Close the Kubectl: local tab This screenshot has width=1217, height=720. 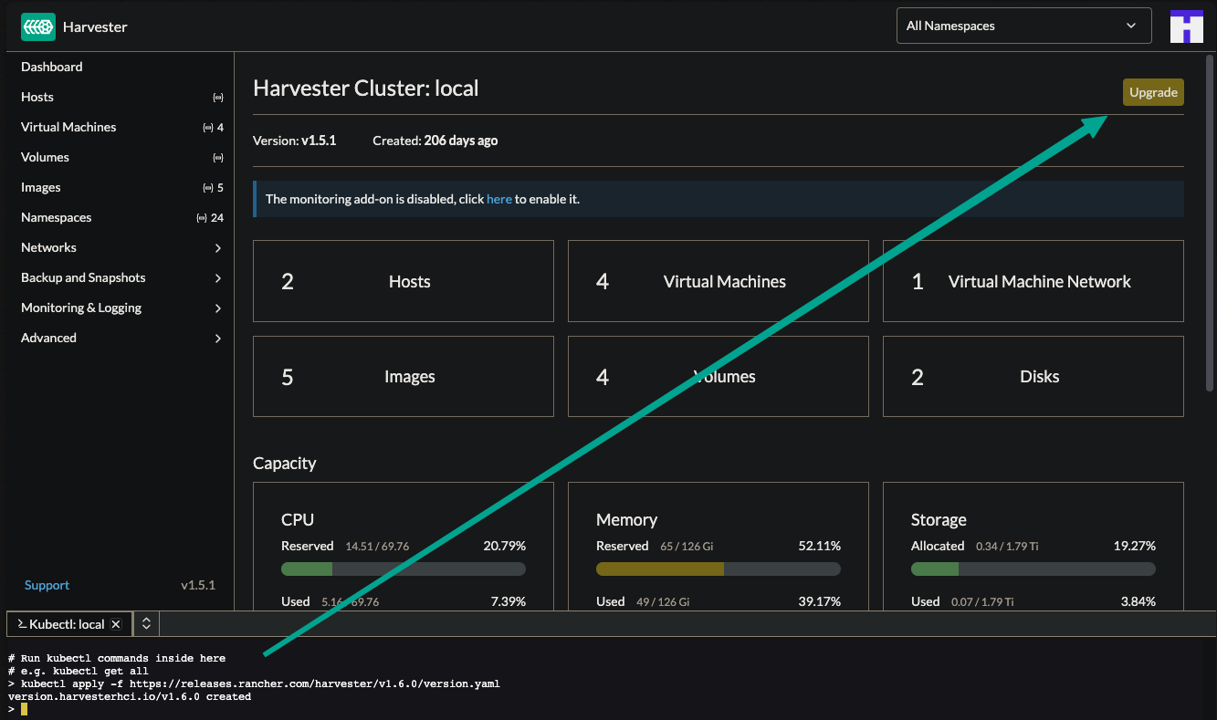pos(116,624)
